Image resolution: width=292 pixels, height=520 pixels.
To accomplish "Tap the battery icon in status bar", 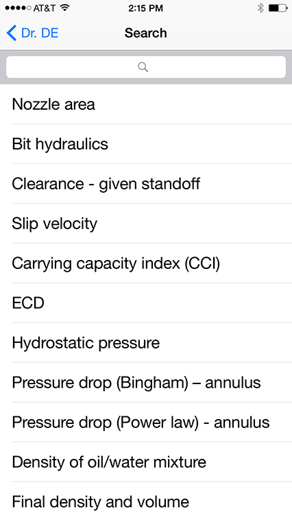I will click(x=278, y=8).
